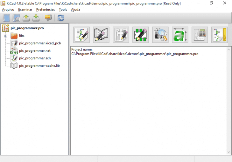Launch Bitmap2Component converter tool
This screenshot has width=232, height=162.
pos(180,35)
